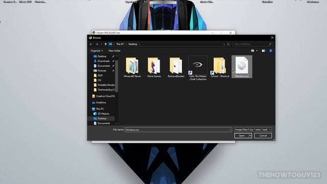Refresh the Desktop folder view
Screen dimensions: 327x184
point(228,44)
